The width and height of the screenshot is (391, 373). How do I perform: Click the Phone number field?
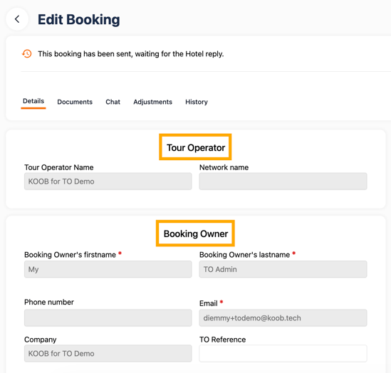[108, 318]
